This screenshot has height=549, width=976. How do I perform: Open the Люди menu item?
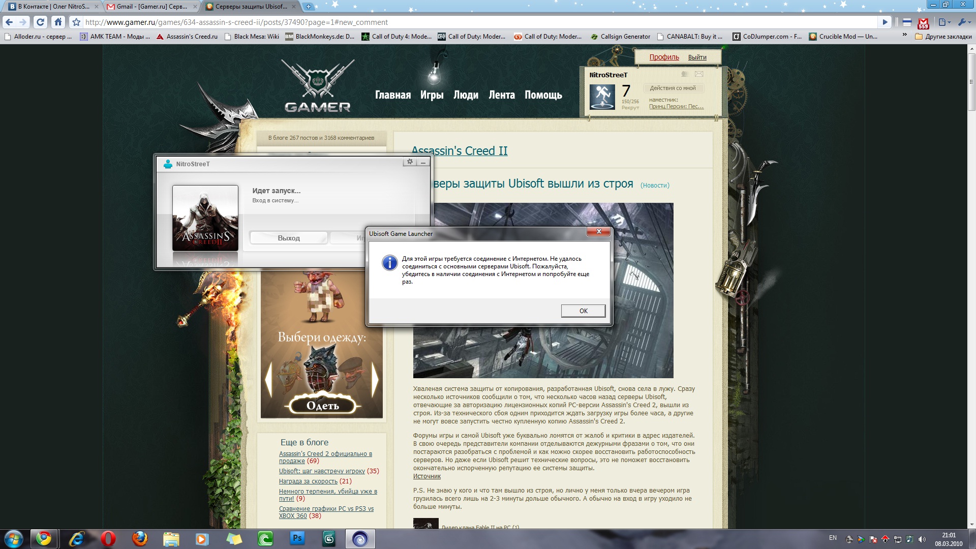(466, 95)
